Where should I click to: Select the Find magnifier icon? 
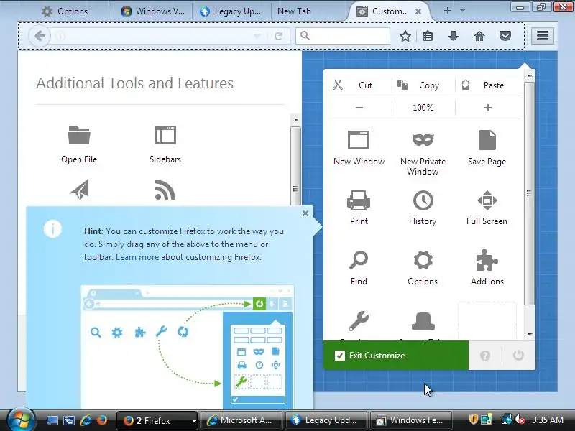pos(359,260)
